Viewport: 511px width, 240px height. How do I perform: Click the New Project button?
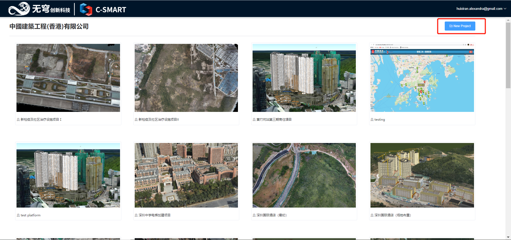pos(460,26)
